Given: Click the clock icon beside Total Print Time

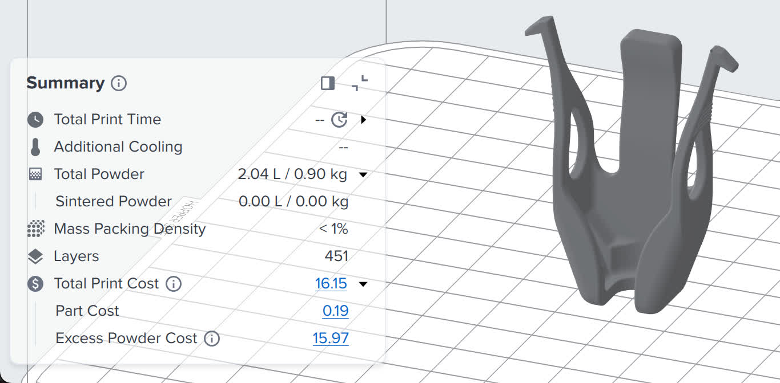Looking at the screenshot, I should (35, 120).
